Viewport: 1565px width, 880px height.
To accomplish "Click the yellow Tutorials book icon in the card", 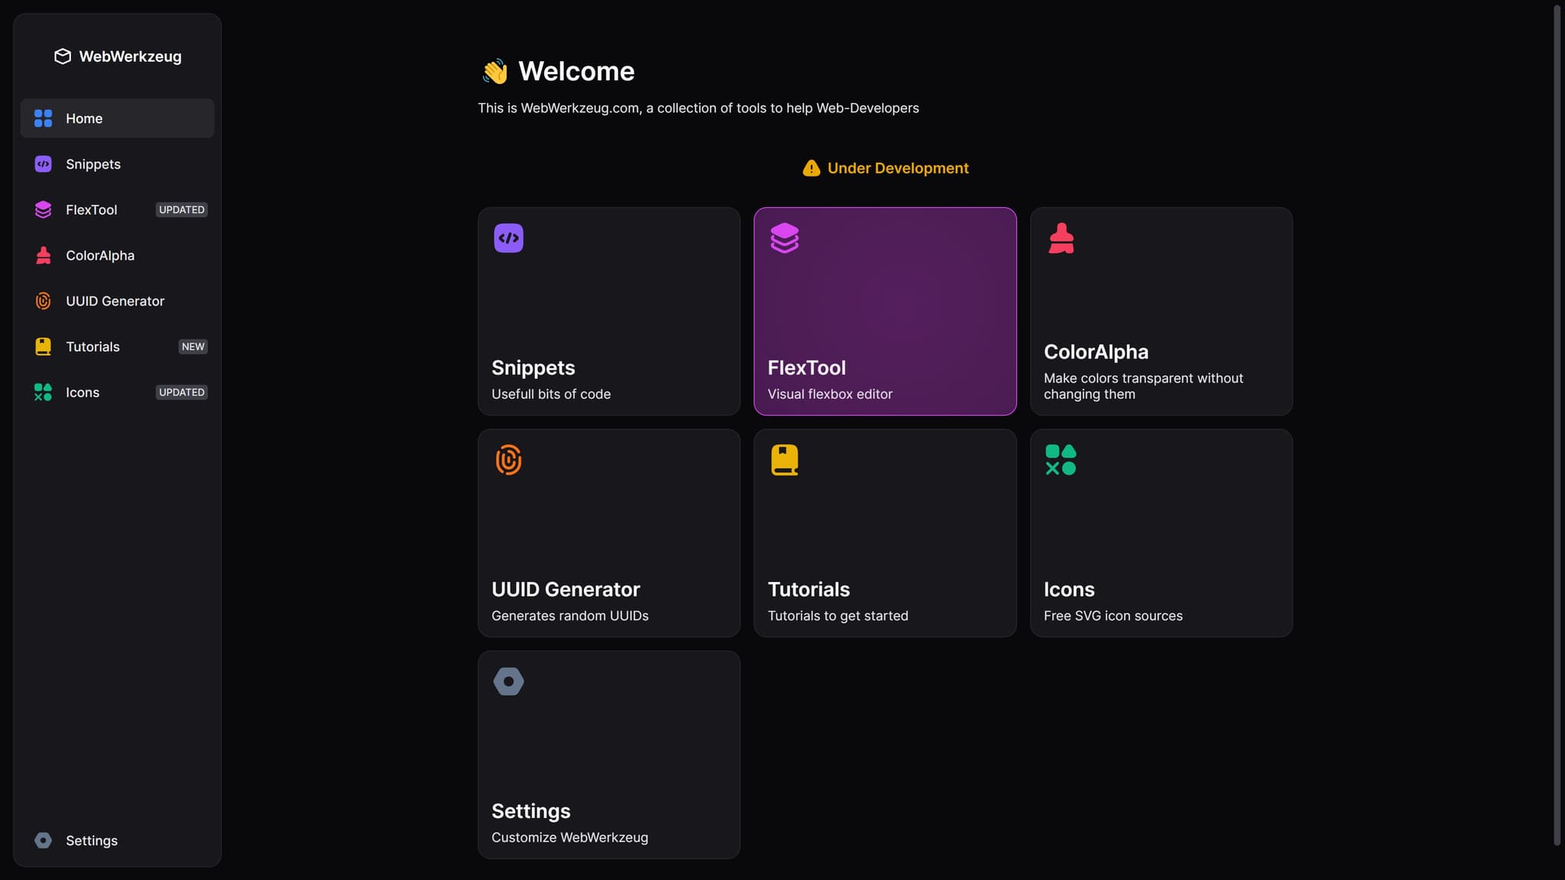I will (x=784, y=460).
